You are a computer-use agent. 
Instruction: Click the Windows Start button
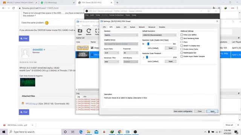click(x=4, y=132)
